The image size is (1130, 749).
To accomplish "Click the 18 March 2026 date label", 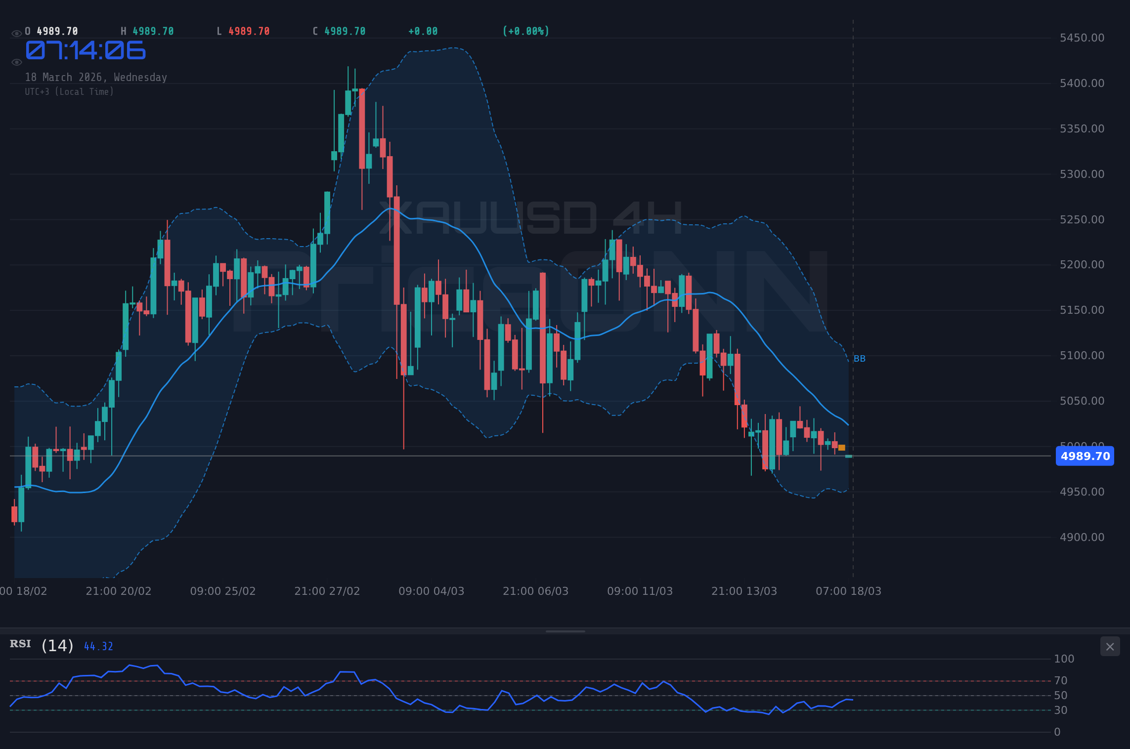I will [96, 77].
